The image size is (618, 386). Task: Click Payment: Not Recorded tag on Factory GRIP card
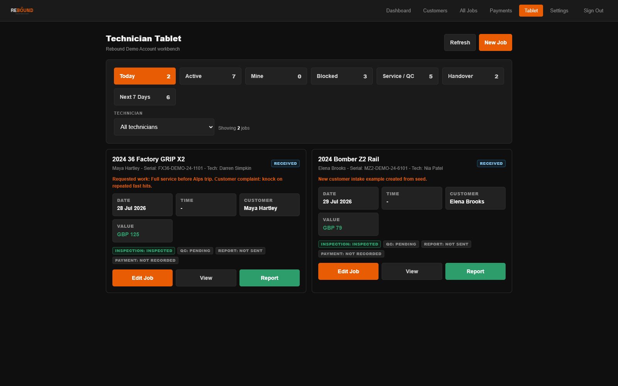click(x=145, y=261)
